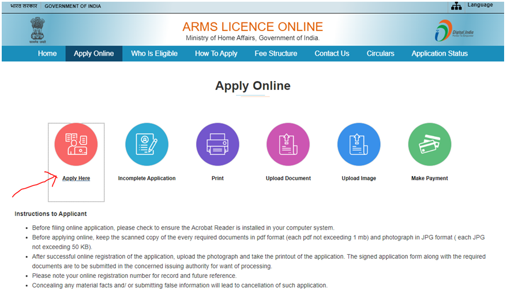Go to the How To Apply menu
507x302 pixels.
(x=216, y=53)
